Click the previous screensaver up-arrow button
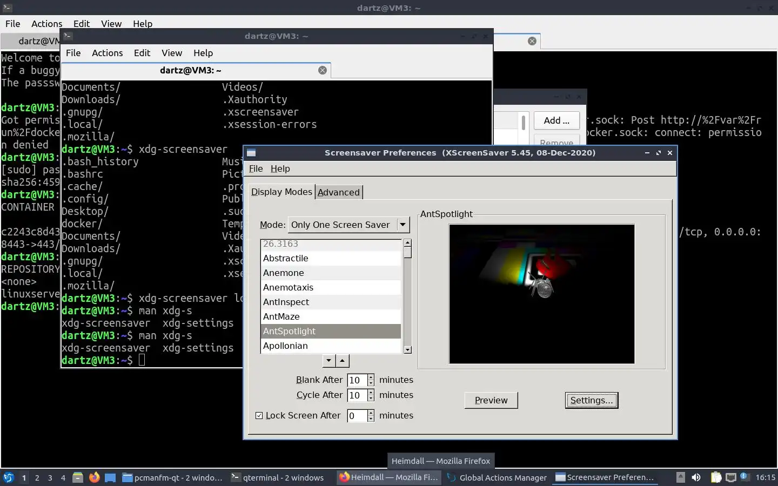 click(343, 361)
